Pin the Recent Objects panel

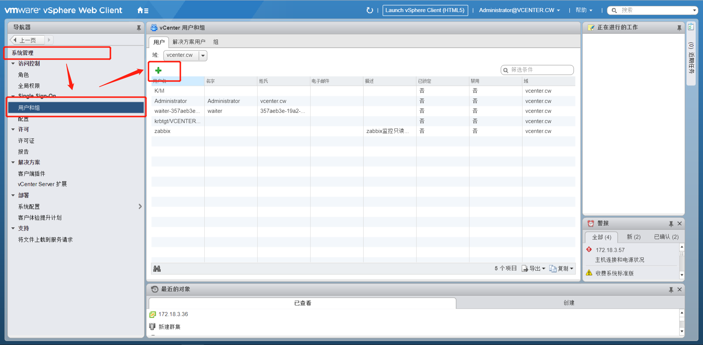click(x=671, y=289)
